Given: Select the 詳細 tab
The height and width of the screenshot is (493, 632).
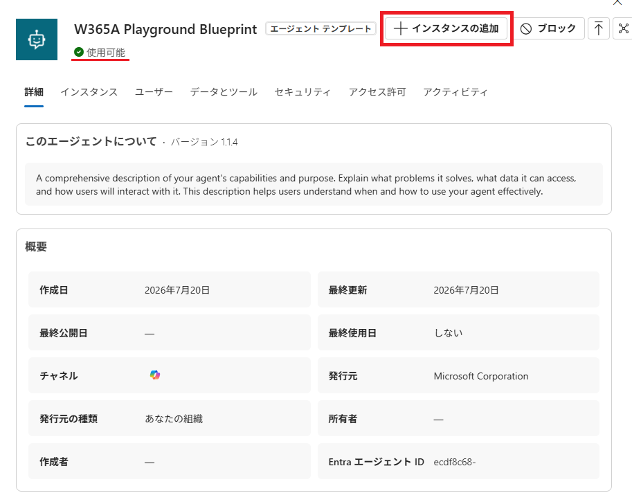Looking at the screenshot, I should coord(34,92).
